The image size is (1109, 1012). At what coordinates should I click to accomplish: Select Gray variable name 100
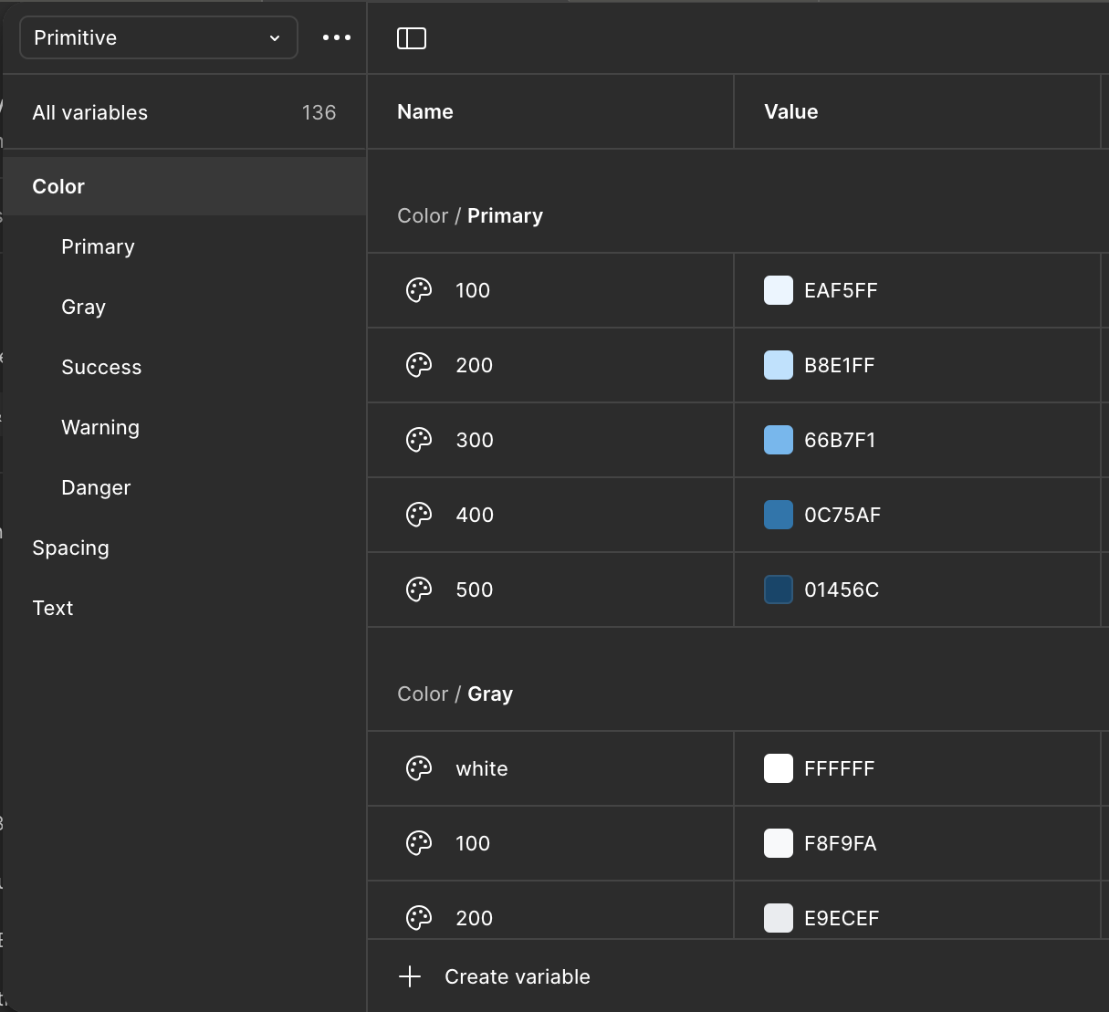click(x=473, y=843)
